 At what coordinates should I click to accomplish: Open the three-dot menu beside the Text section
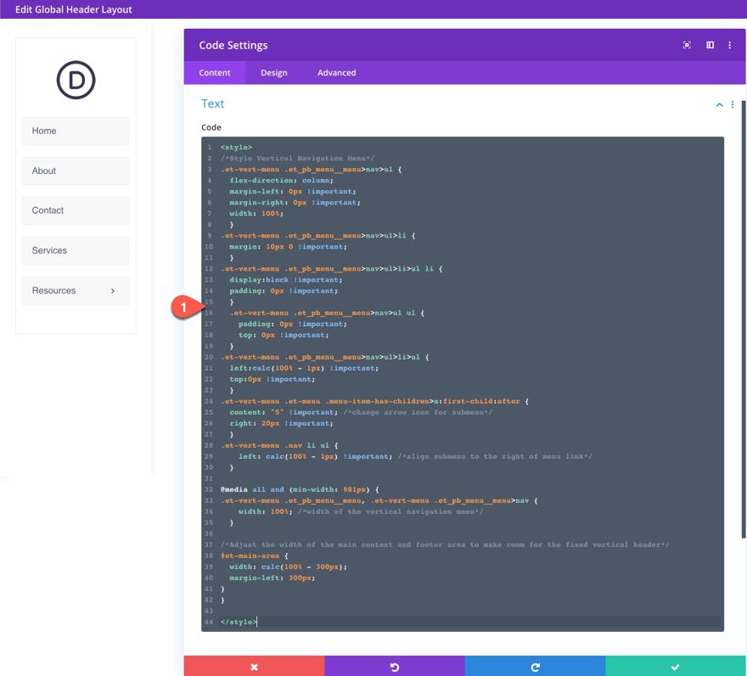point(732,103)
